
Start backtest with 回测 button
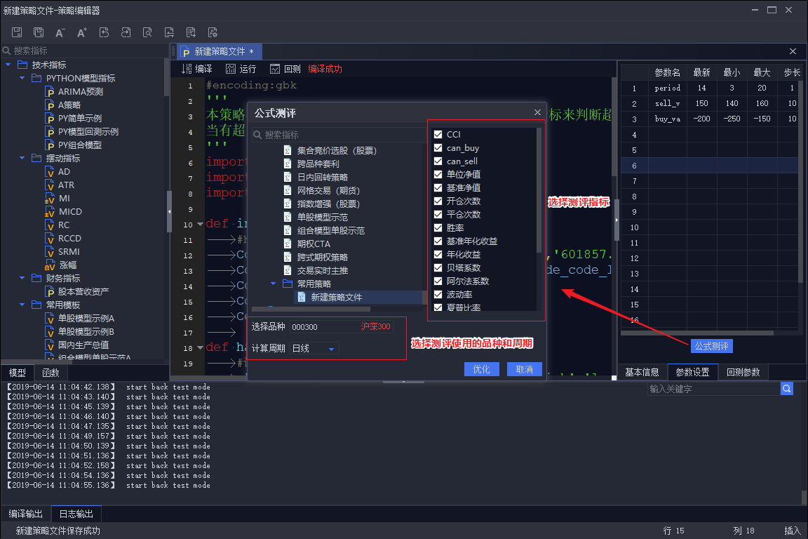pyautogui.click(x=285, y=69)
